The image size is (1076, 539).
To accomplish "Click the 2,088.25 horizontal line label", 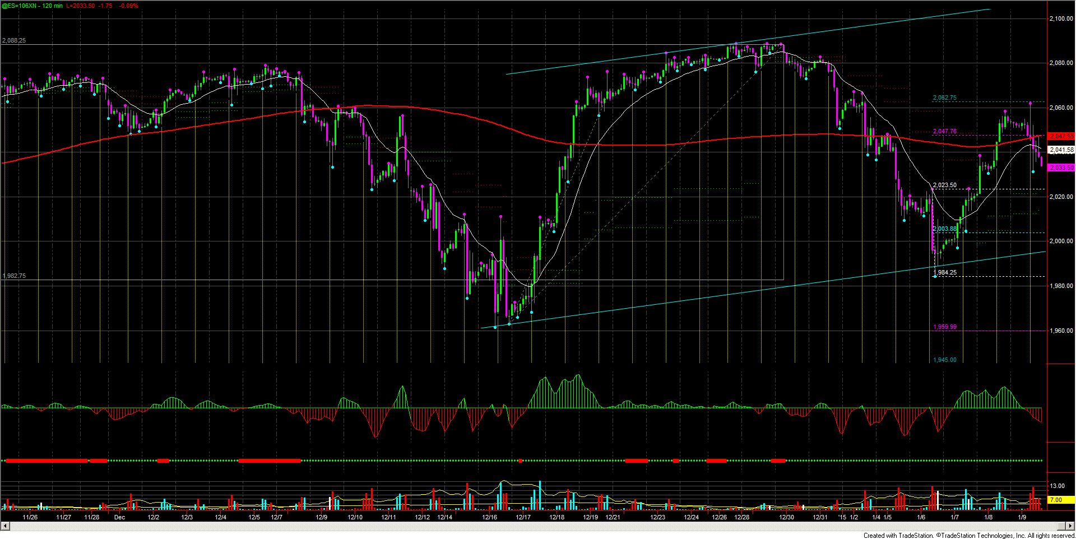I will coord(14,41).
